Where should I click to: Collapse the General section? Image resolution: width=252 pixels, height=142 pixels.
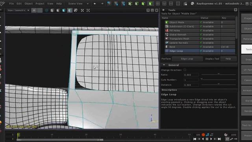point(164,65)
